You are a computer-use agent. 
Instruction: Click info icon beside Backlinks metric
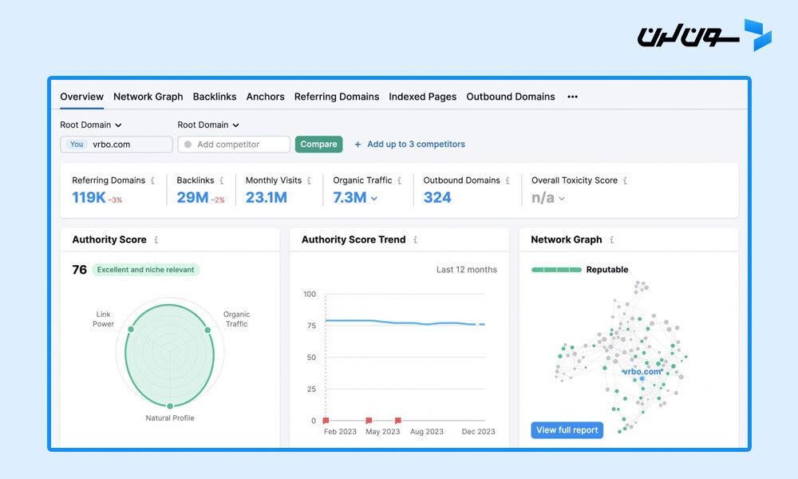pyautogui.click(x=221, y=180)
